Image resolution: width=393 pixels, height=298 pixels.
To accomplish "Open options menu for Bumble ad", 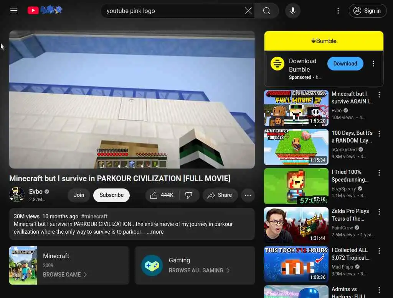I will (373, 64).
